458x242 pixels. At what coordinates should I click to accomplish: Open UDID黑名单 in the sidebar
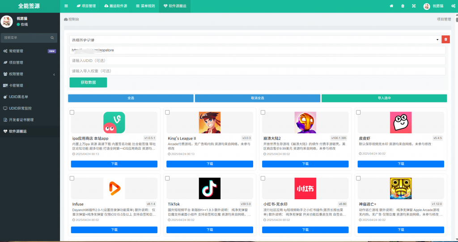30,97
